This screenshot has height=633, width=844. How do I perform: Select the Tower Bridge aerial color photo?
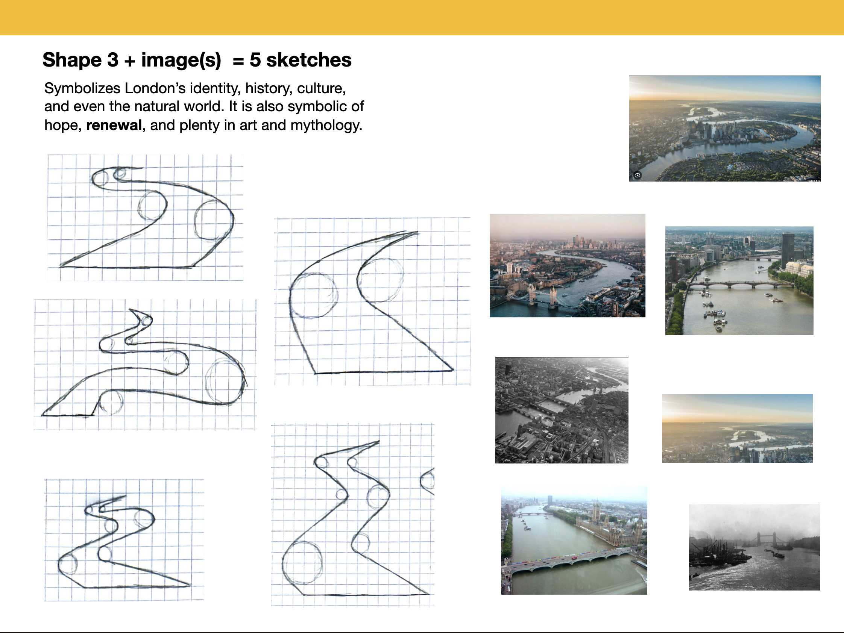(x=568, y=265)
